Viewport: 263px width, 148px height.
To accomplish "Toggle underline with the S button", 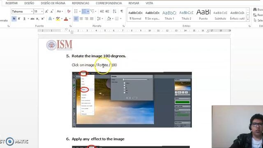I will (24, 18).
